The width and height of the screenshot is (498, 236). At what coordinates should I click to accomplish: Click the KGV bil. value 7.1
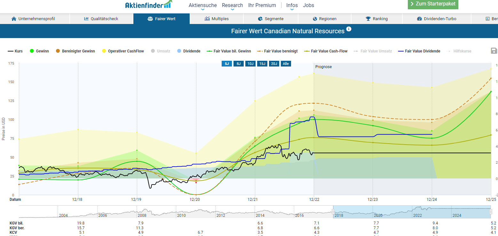[x=317, y=223]
